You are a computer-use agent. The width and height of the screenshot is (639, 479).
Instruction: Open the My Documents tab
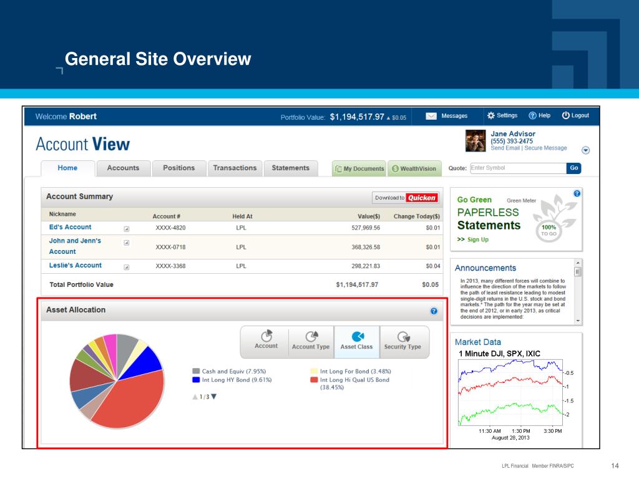coord(359,168)
